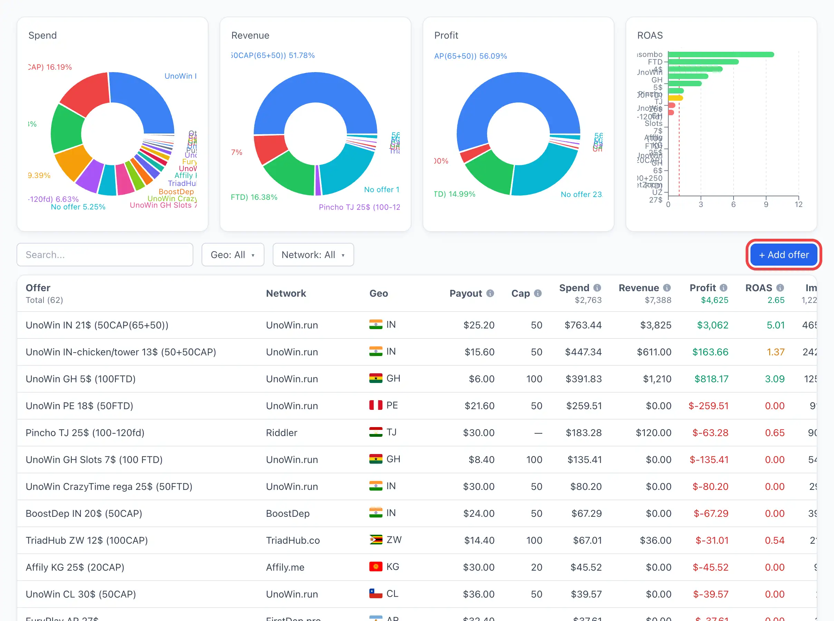Image resolution: width=834 pixels, height=621 pixels.
Task: Click the Zimbabwe flag in TriadHub row
Action: click(x=376, y=540)
